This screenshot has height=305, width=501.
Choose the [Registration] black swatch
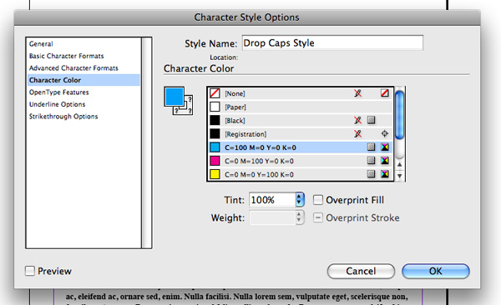point(215,133)
